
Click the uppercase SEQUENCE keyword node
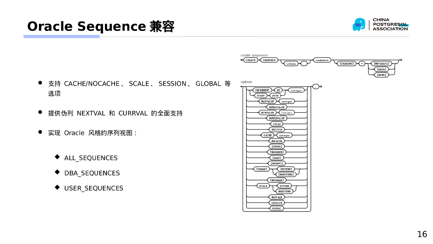pos(269,60)
